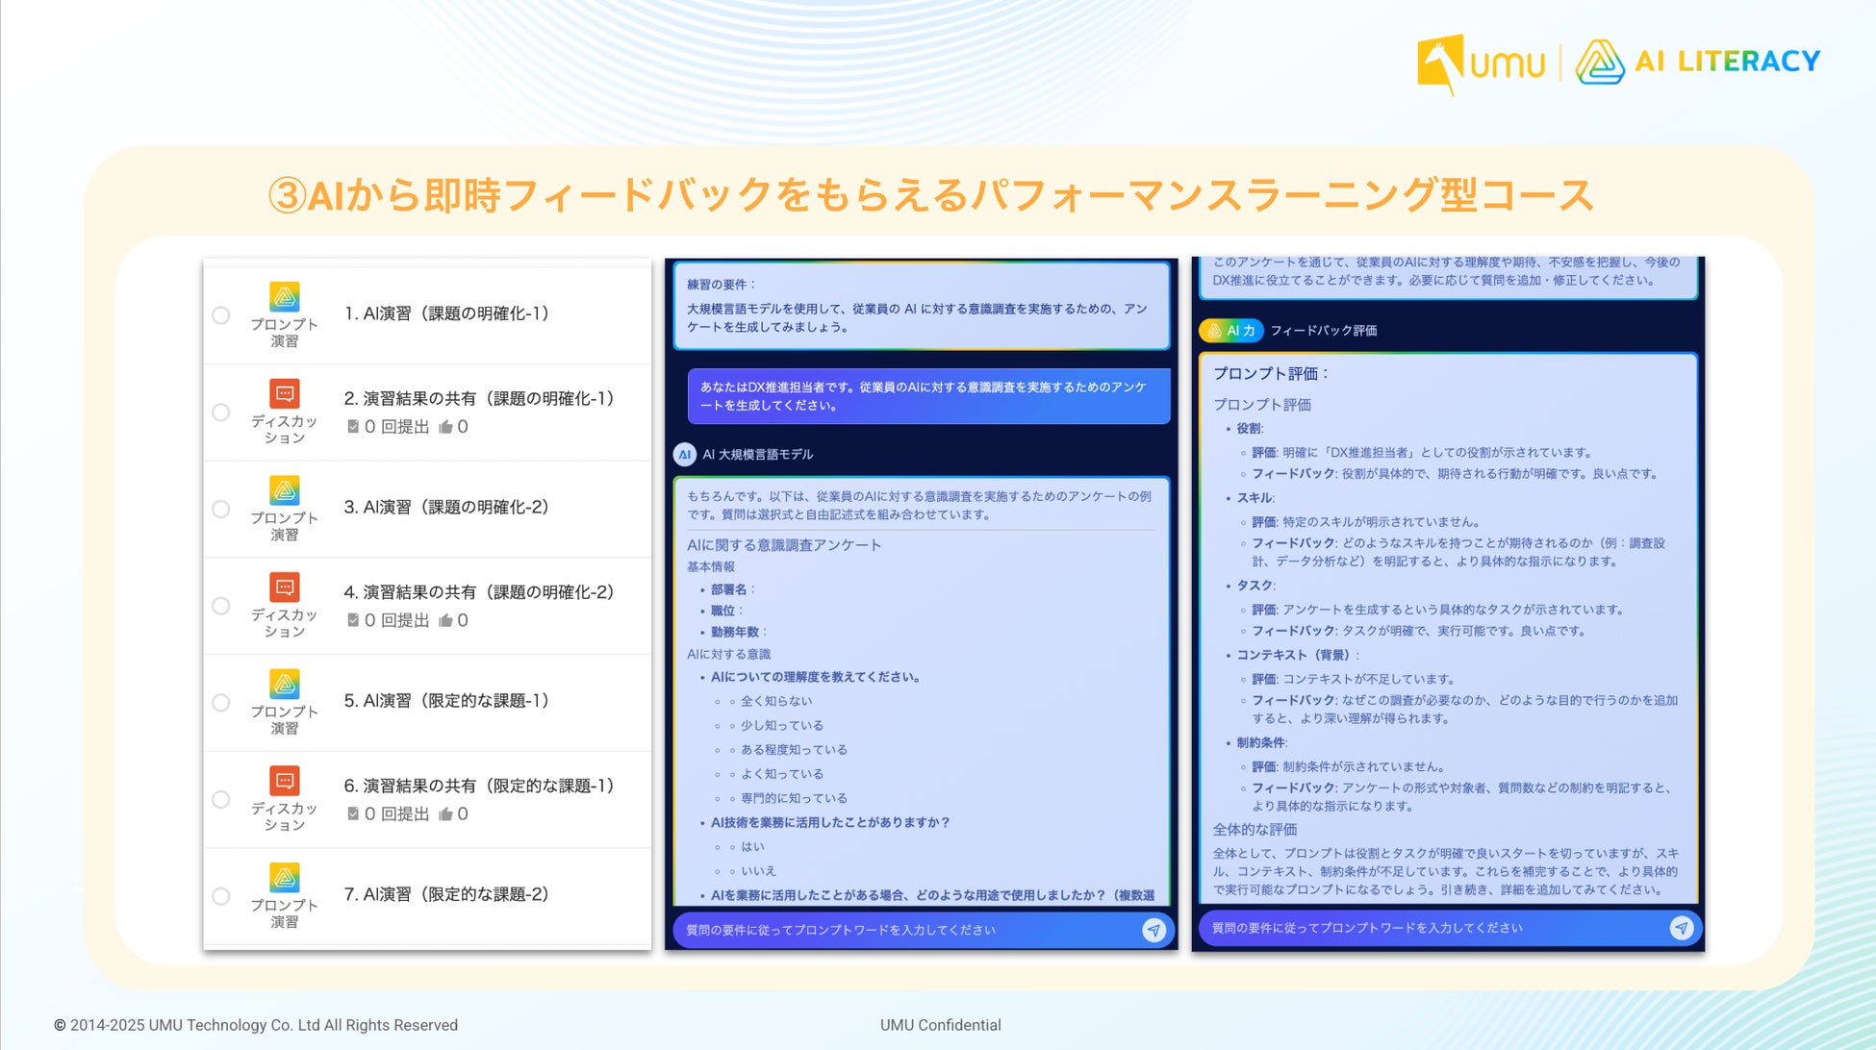Open 4. 演習結果の共有（課題の明確化-2）

478,592
